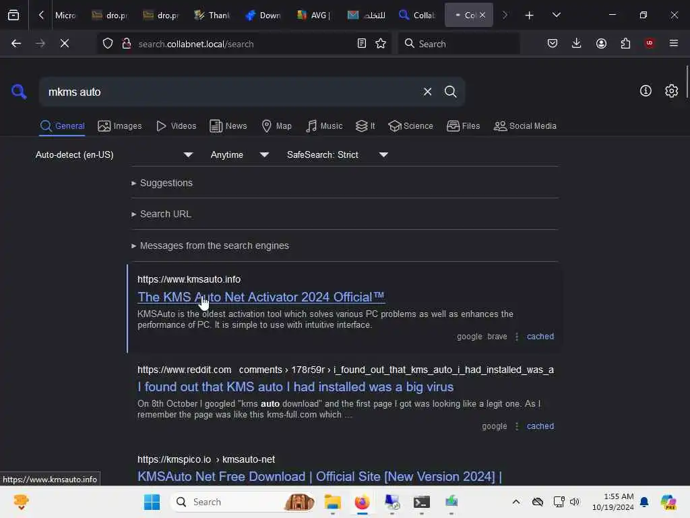Switch to Map category tab
Screen dimensions: 690x518
pyautogui.click(x=277, y=126)
